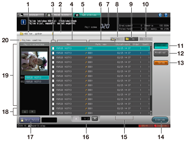Click the black field next to Zárol. felold
186x141 pixels.
pos(49,120)
